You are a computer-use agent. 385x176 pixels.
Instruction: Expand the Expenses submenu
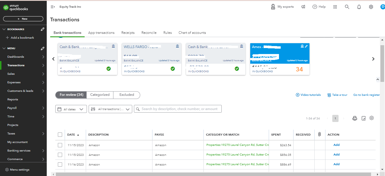(43, 82)
